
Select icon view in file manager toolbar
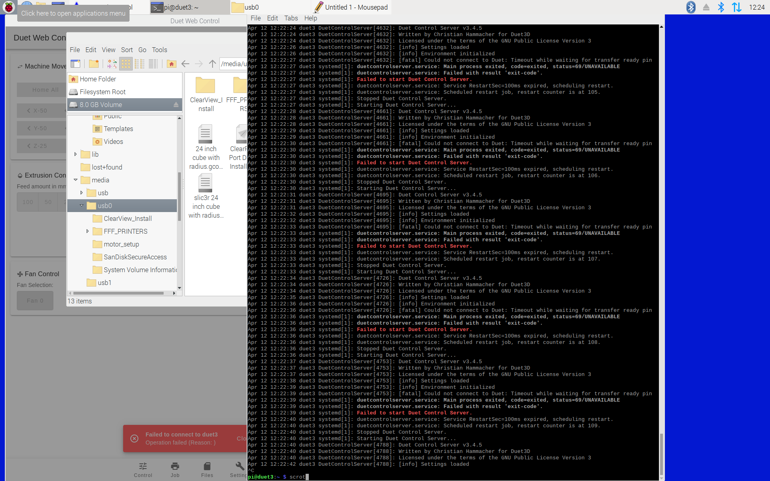point(126,64)
